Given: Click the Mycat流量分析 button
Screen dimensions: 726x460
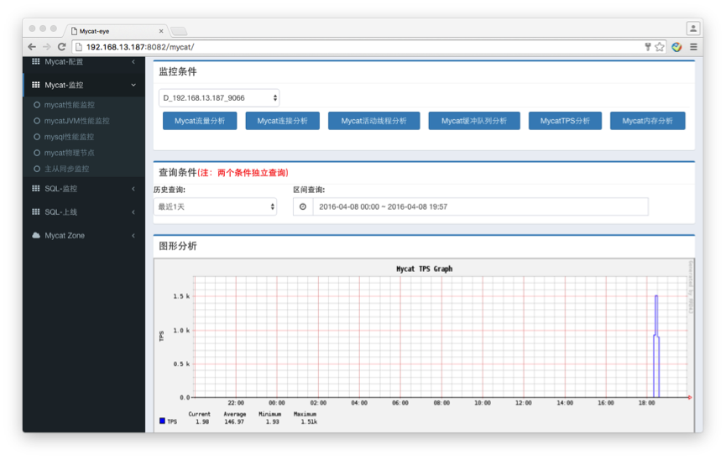Looking at the screenshot, I should 200,121.
